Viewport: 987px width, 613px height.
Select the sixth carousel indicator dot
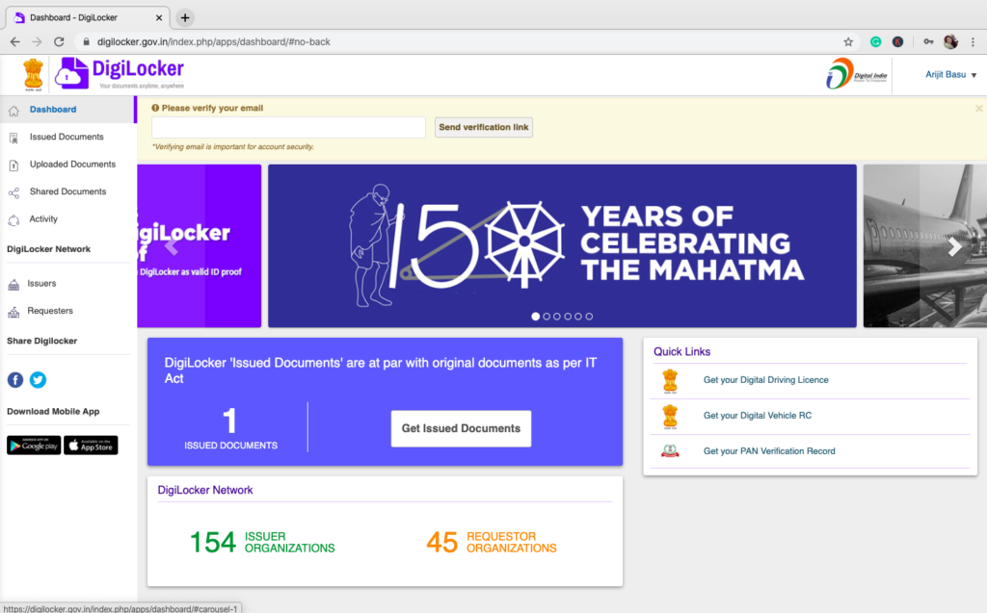point(589,317)
